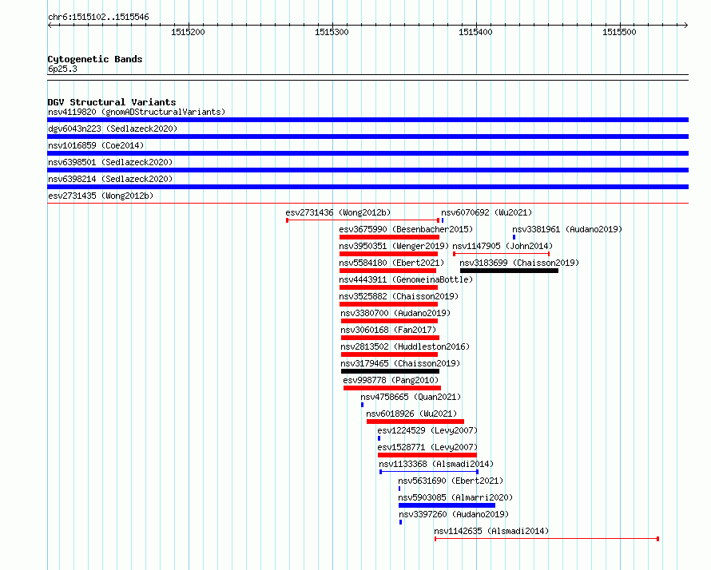Open the nsv5584180 (Ebert2021) variant

pos(391,263)
